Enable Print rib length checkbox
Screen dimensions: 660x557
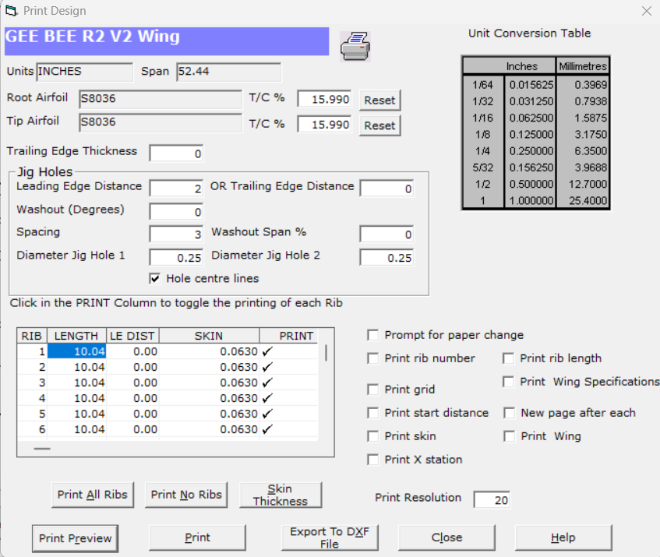[x=509, y=358]
